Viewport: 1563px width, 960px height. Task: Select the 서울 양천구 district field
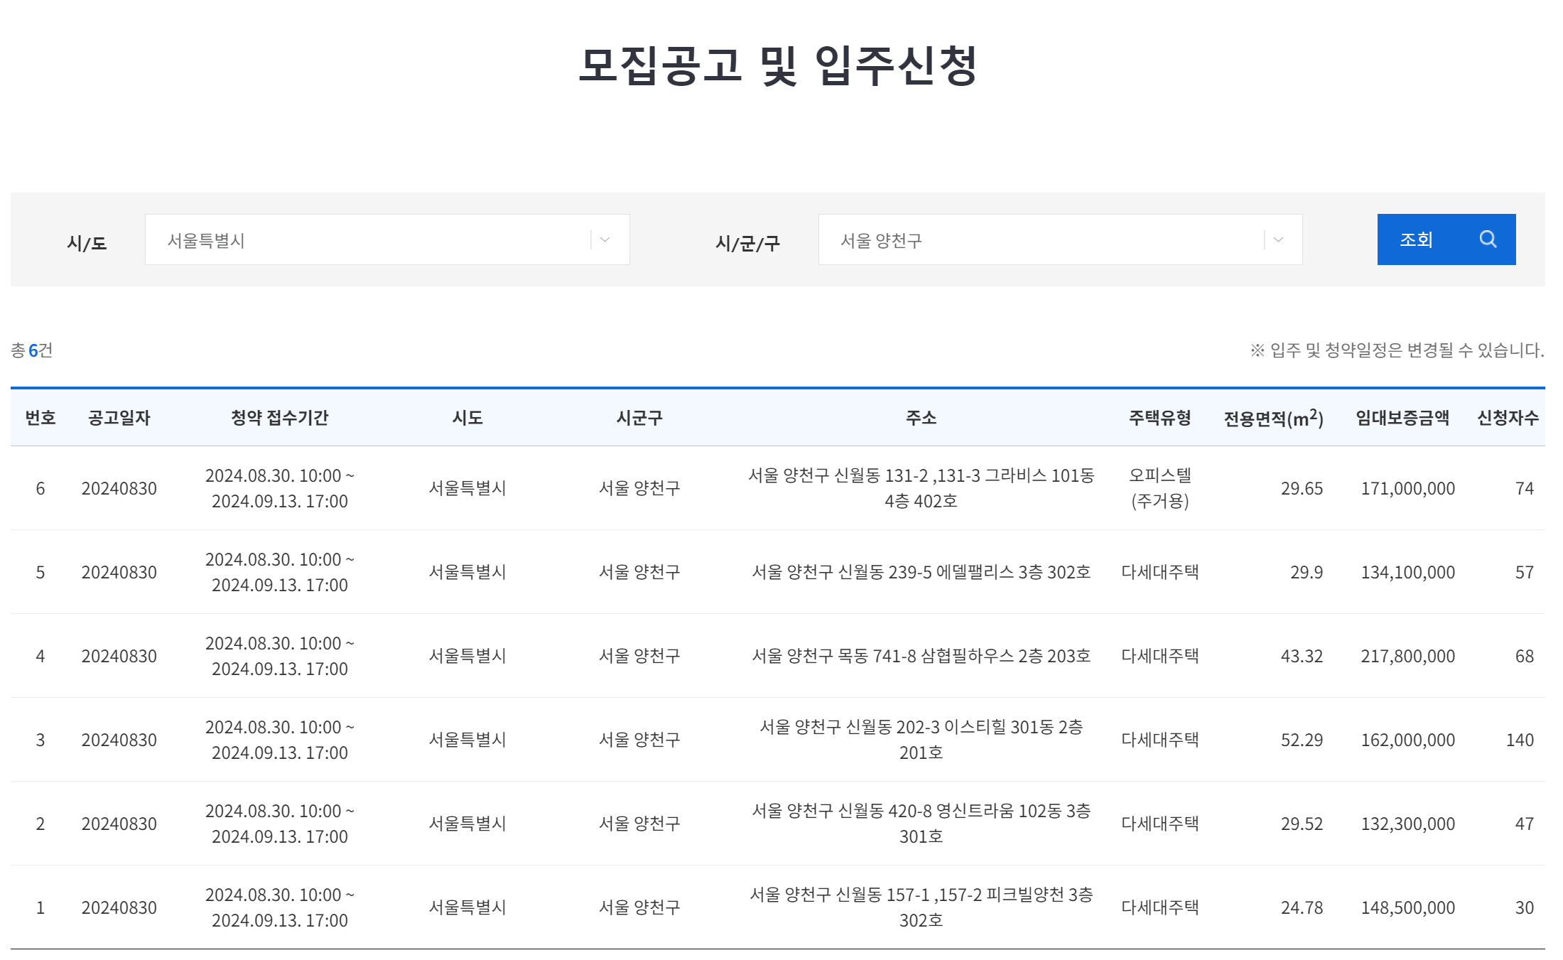point(1059,239)
